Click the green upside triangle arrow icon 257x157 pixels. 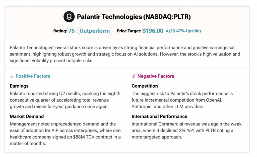(x=167, y=31)
